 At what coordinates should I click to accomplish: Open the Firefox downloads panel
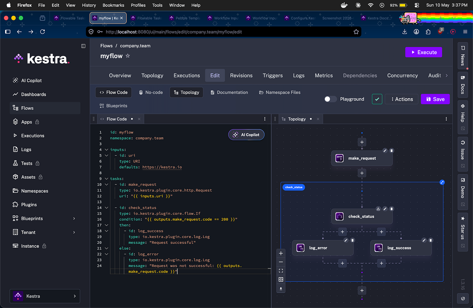(x=405, y=32)
